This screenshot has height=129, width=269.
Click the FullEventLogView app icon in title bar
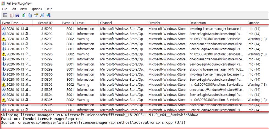click(3, 3)
